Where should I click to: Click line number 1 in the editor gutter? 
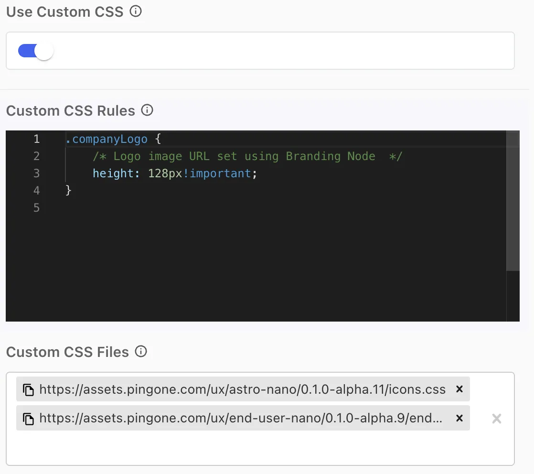tap(36, 139)
